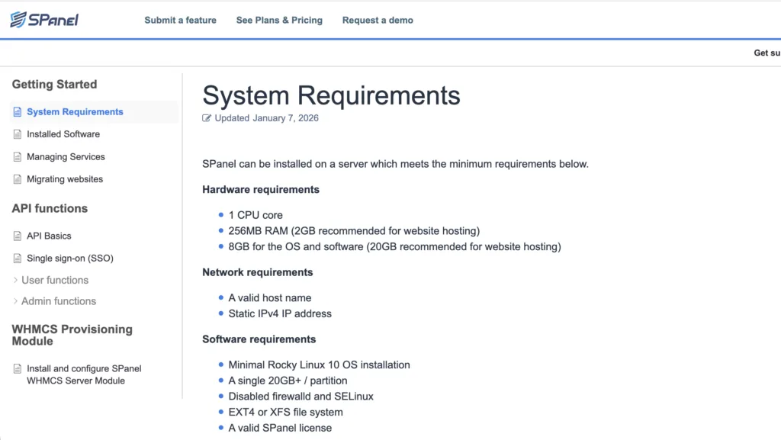781x440 pixels.
Task: Open Single sign-on (SSO) page
Action: pos(70,259)
